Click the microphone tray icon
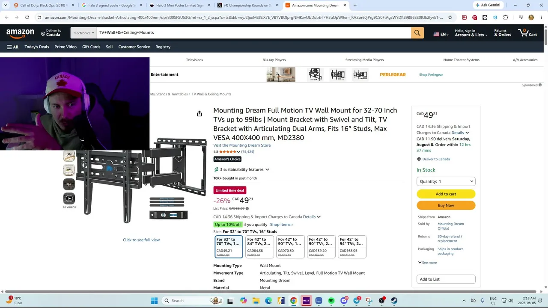 482,301
